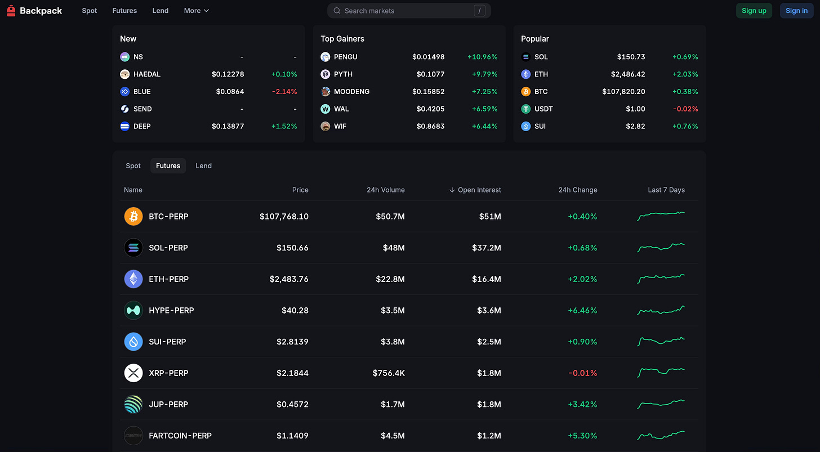Viewport: 820px width, 452px height.
Task: Click the MOODENG coin icon
Action: pos(326,92)
